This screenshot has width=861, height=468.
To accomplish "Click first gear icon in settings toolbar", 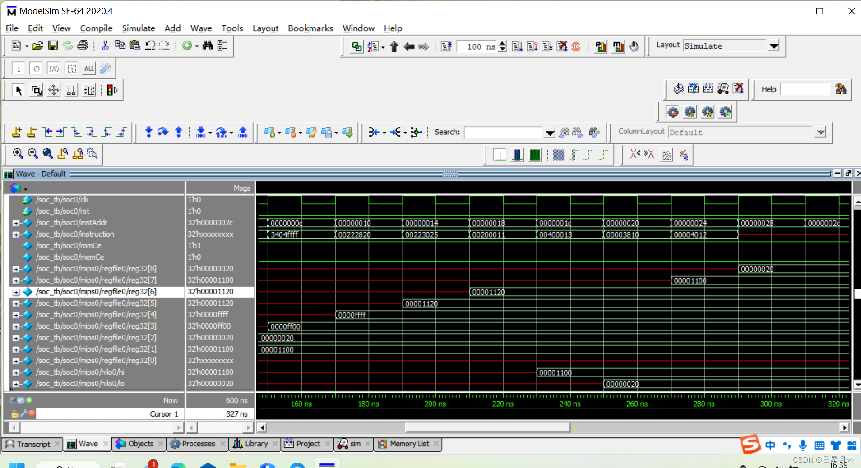I will click(672, 112).
